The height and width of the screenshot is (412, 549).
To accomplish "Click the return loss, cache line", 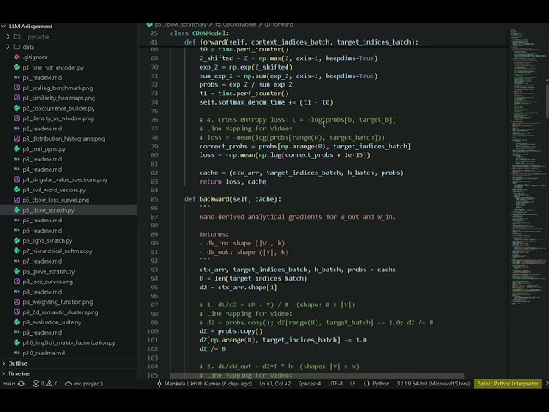I will pyautogui.click(x=232, y=181).
